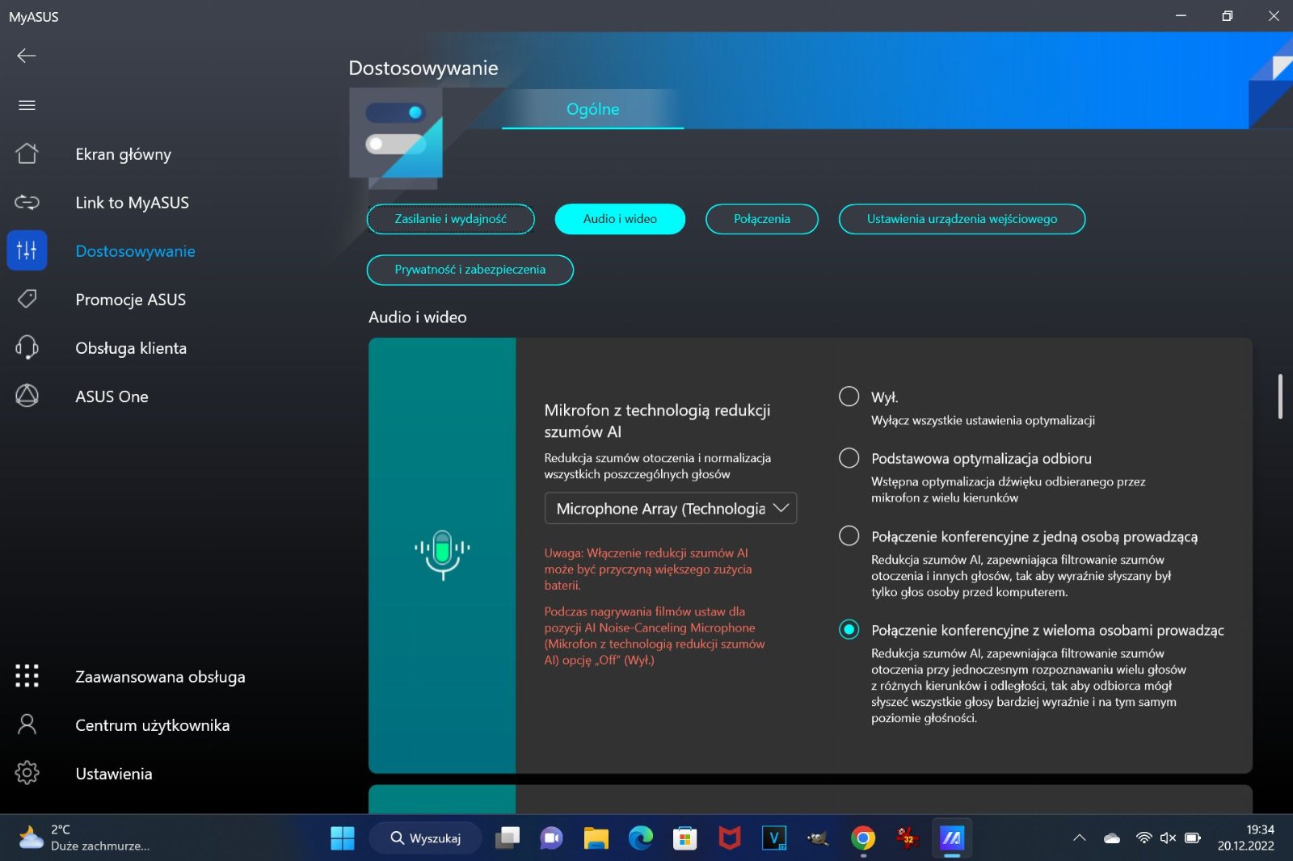Image resolution: width=1293 pixels, height=861 pixels.
Task: Open the ASUS One icon
Action: [x=27, y=396]
